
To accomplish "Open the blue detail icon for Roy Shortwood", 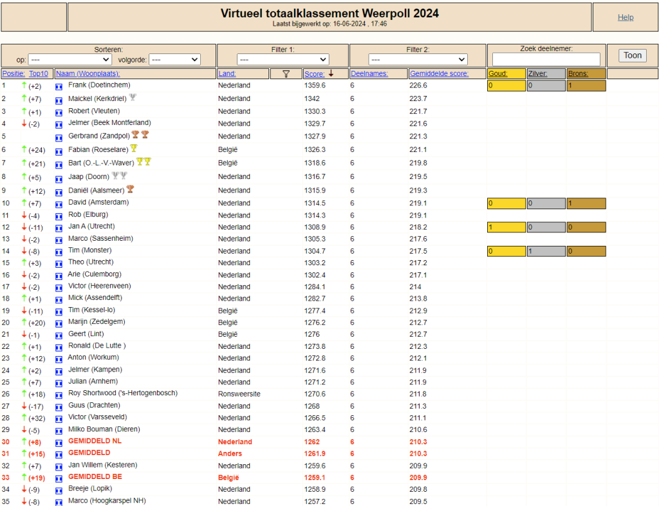I will point(59,395).
